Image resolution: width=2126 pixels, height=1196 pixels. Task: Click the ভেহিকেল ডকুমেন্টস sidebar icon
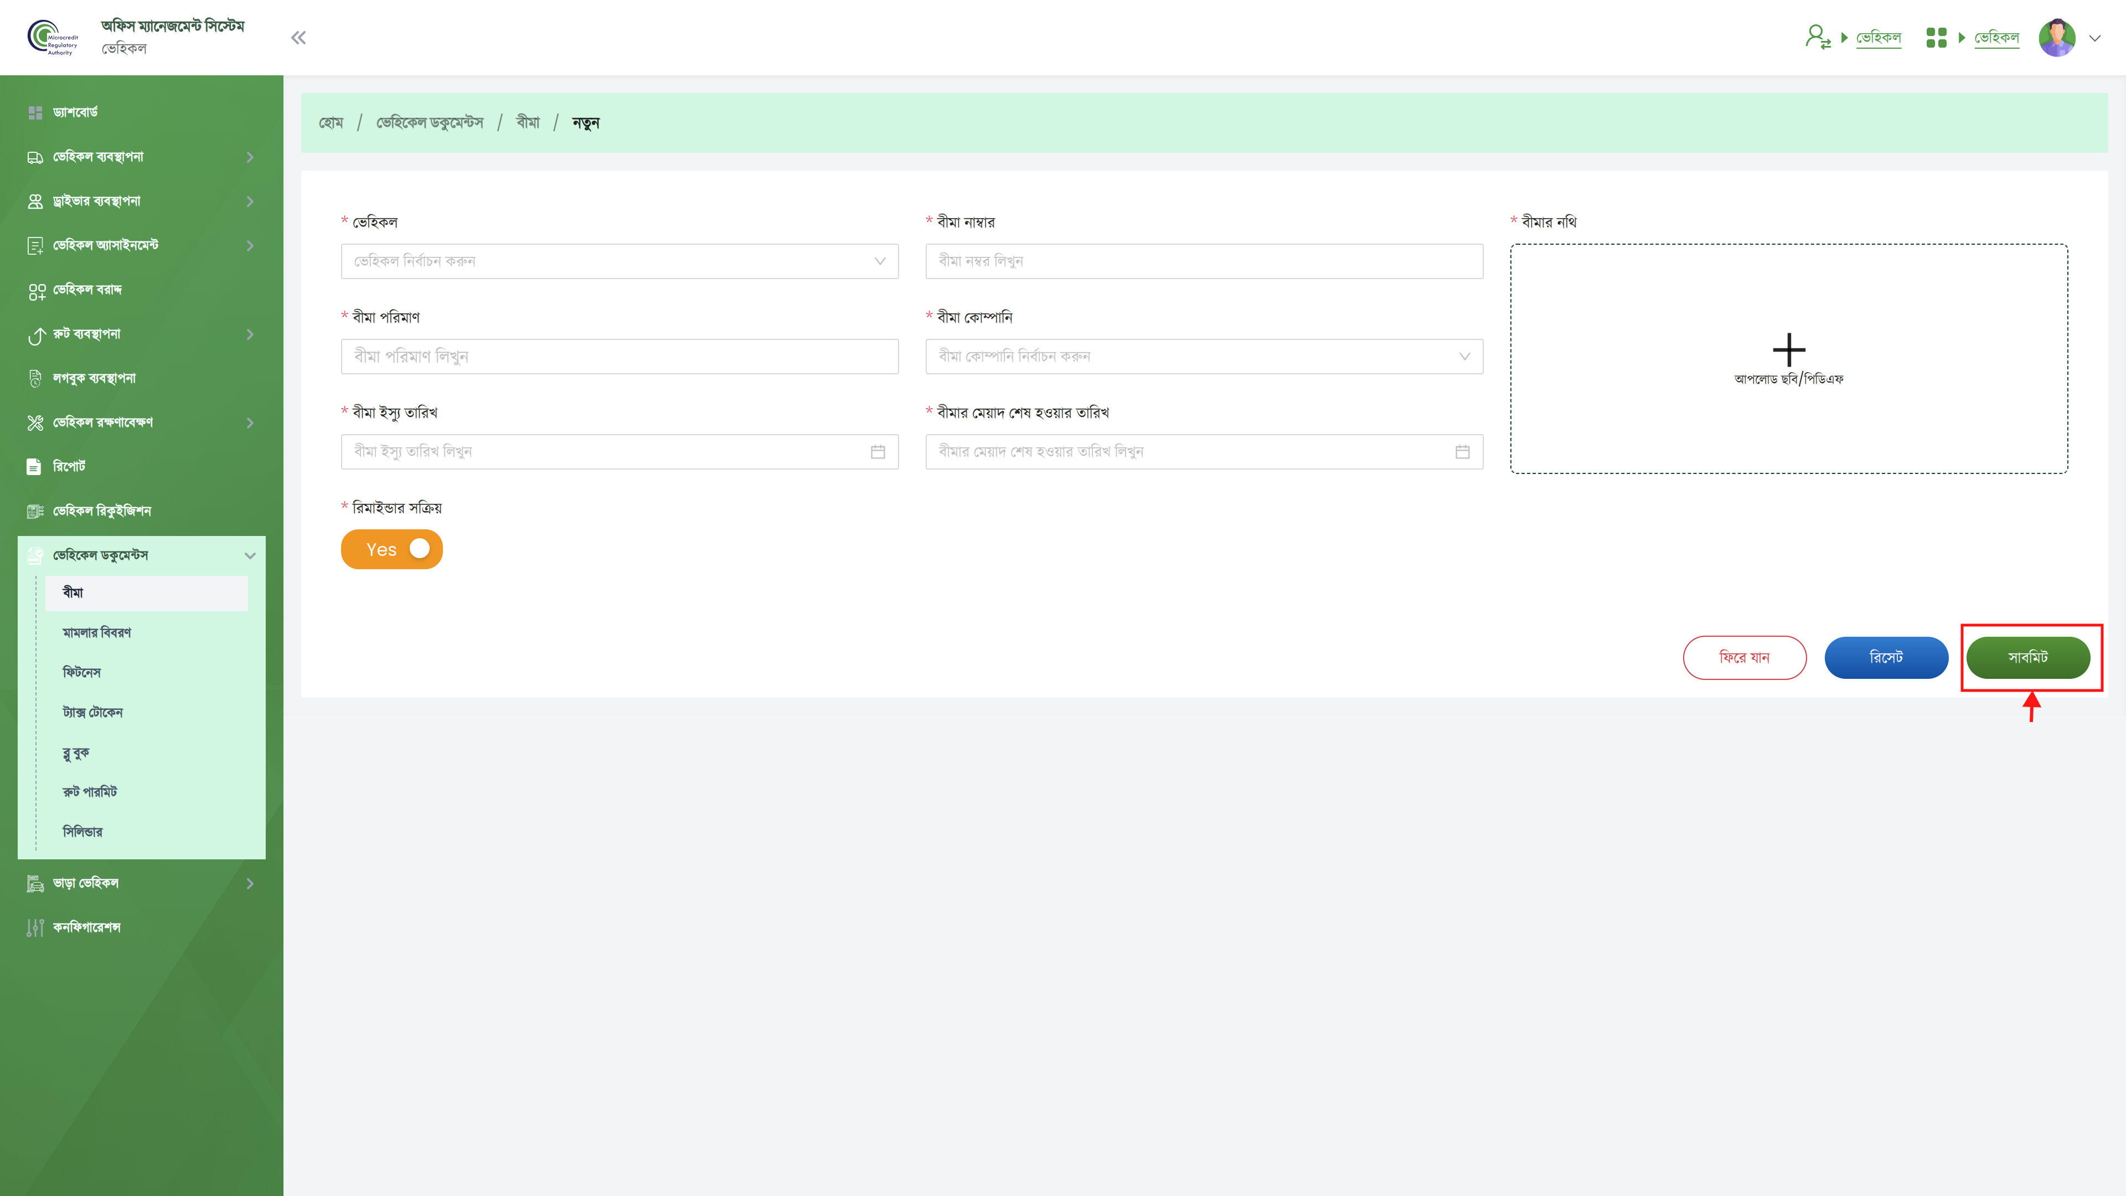click(x=35, y=555)
